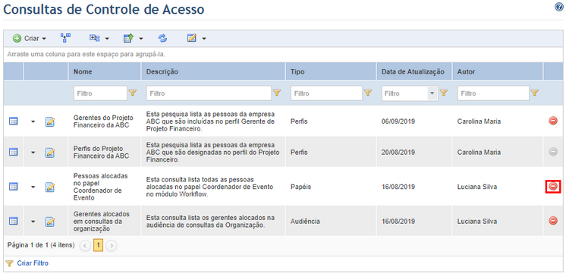
Task: Sort by the Nome column header
Action: pyautogui.click(x=83, y=72)
